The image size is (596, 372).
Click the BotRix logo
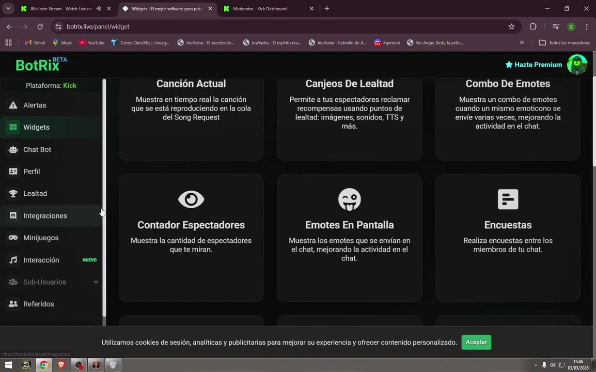pos(41,65)
